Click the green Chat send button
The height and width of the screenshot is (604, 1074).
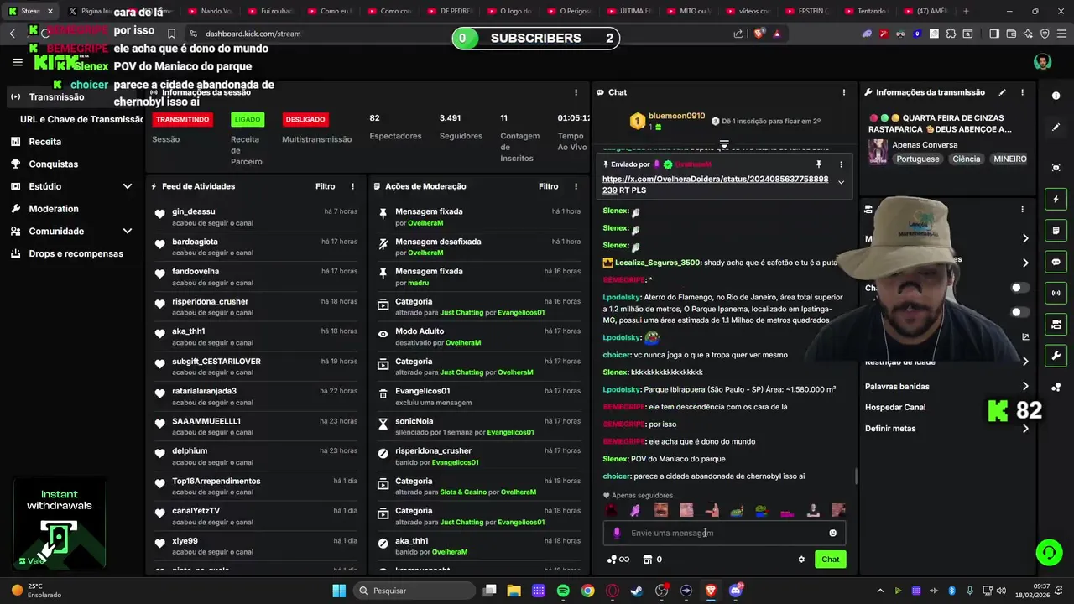coord(830,560)
